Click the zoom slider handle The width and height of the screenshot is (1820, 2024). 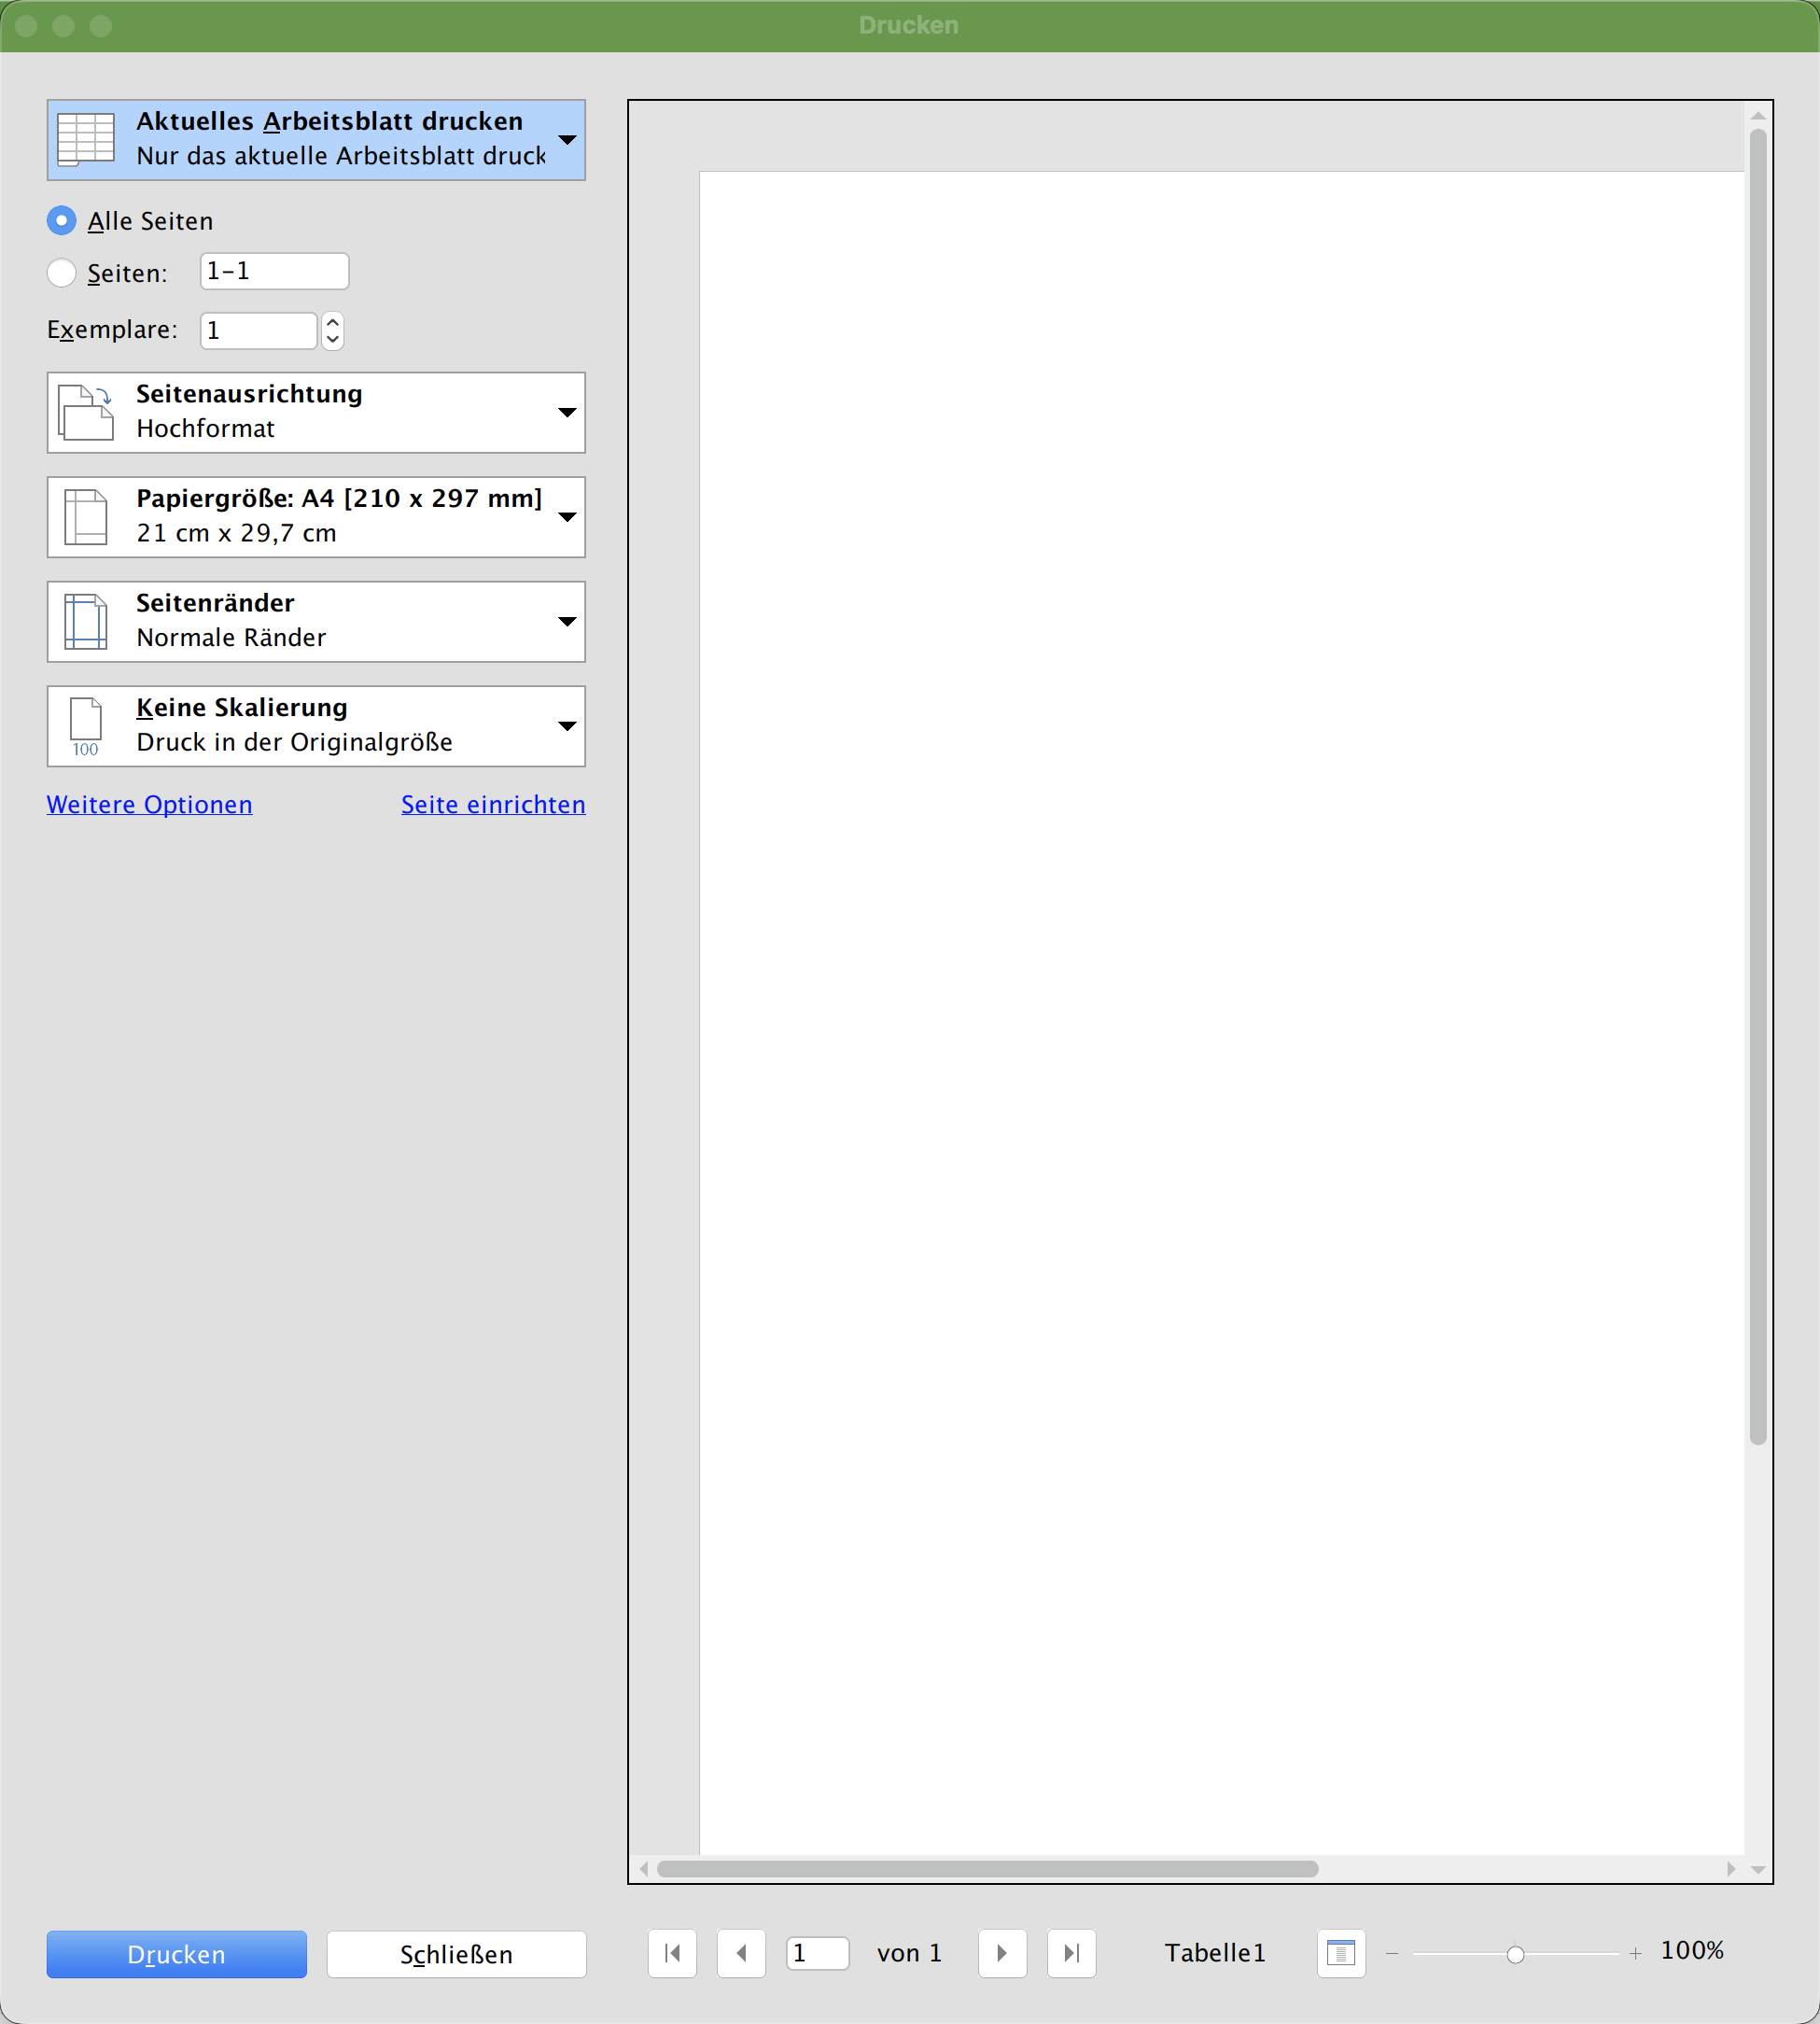1515,1954
